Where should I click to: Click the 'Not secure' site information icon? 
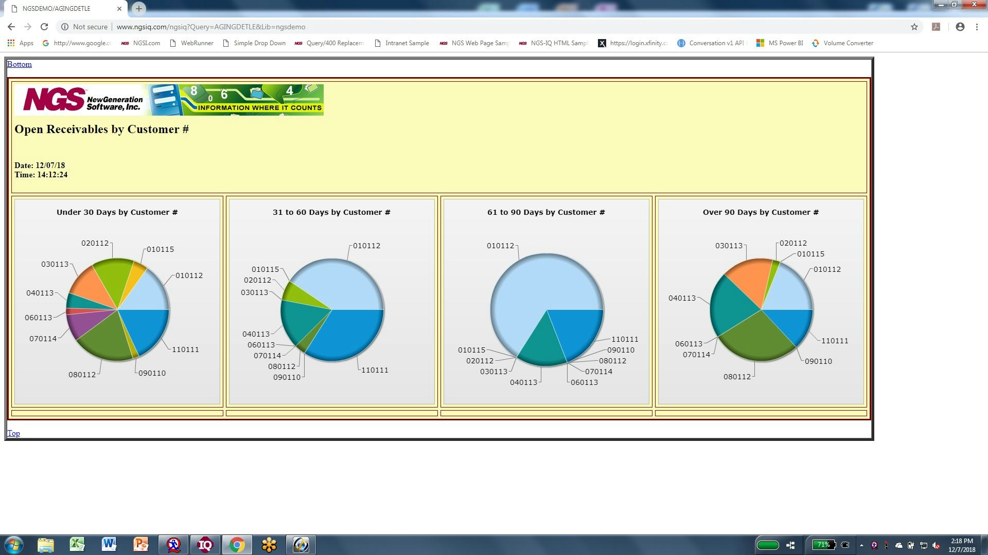[x=66, y=27]
